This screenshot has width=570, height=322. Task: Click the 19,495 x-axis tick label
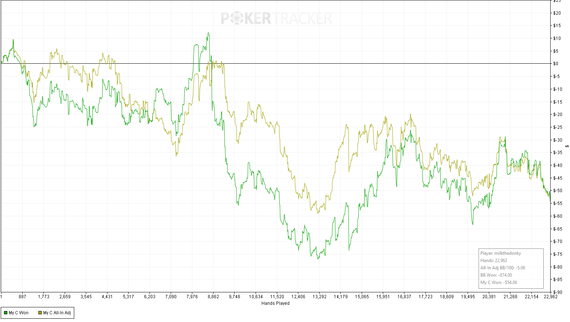pos(468,297)
